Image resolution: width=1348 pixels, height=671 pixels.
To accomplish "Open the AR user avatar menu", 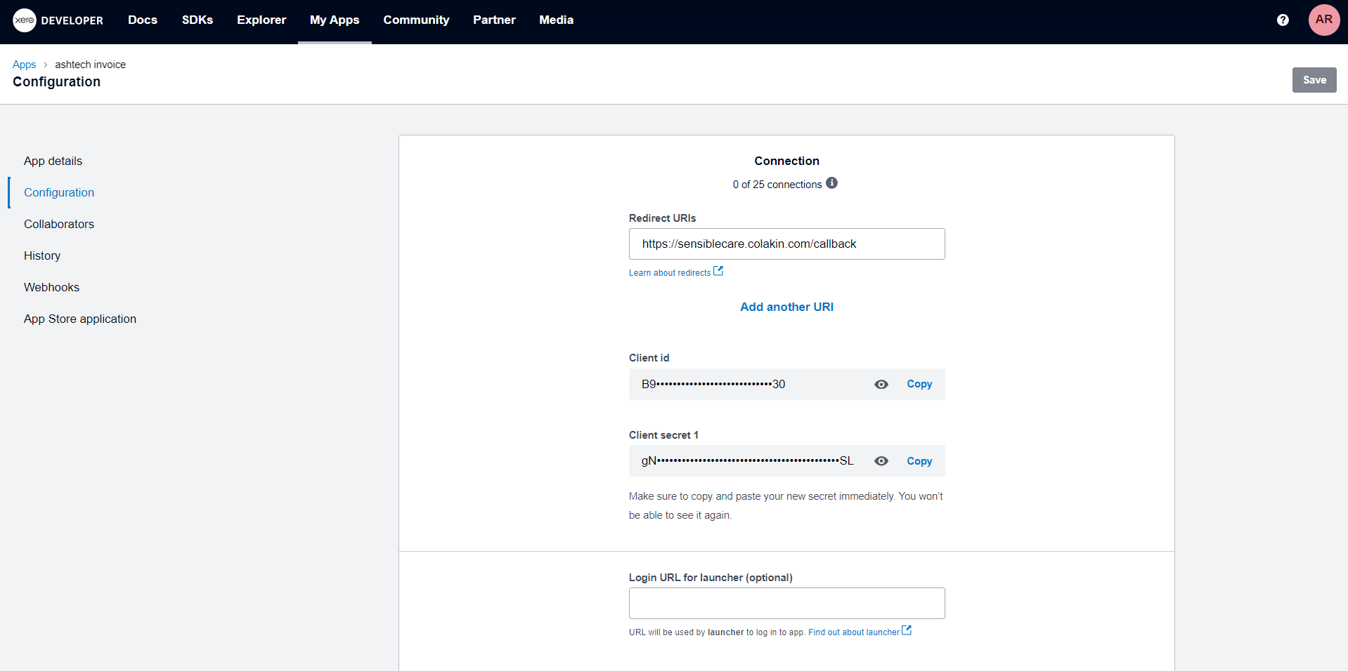I will click(x=1323, y=20).
